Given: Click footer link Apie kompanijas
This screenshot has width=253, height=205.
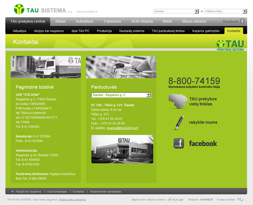Looking at the screenshot, I should (x=57, y=192).
